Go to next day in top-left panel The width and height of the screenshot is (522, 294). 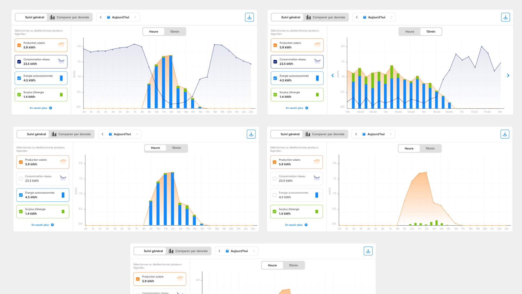[135, 17]
